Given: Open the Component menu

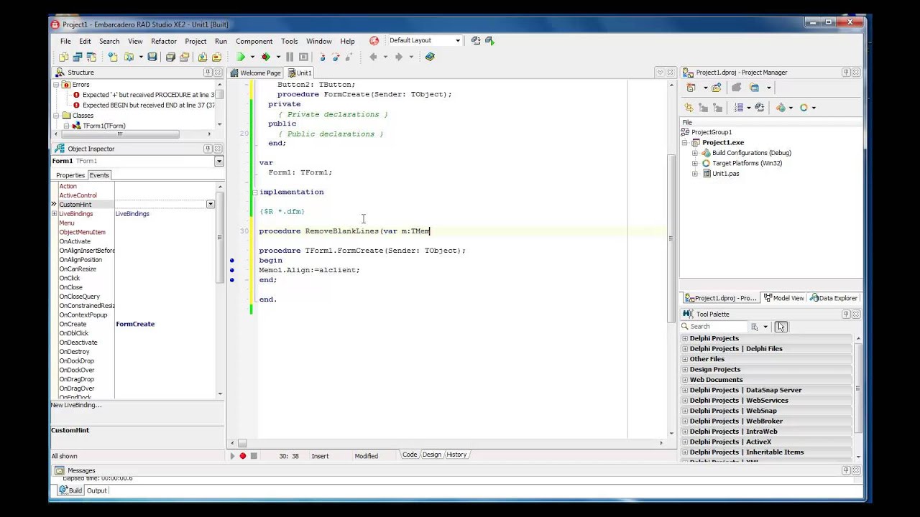Looking at the screenshot, I should [x=254, y=41].
